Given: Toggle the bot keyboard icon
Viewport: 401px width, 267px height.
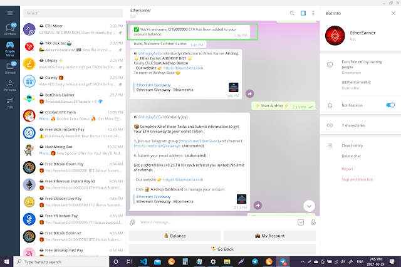Looking at the screenshot, I should point(301,223).
